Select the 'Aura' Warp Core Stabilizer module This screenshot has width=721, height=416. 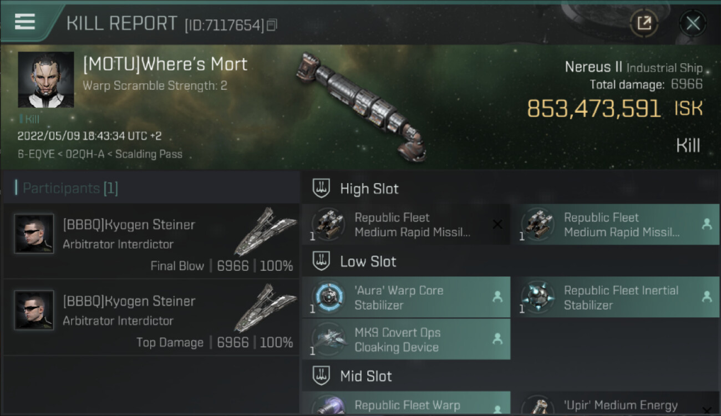point(406,297)
